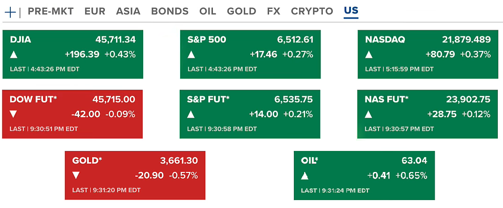This screenshot has height=208, width=503.
Task: Click the GOLD down arrow icon
Action: coord(76,176)
